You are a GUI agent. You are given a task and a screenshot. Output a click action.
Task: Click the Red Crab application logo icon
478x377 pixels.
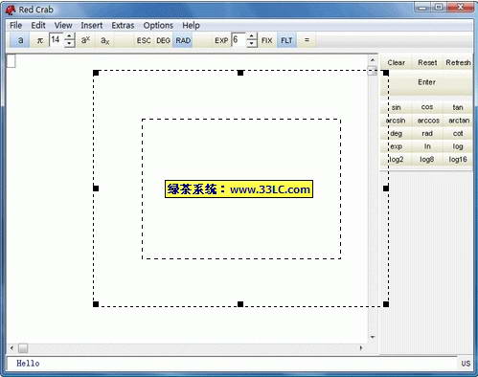(11, 10)
